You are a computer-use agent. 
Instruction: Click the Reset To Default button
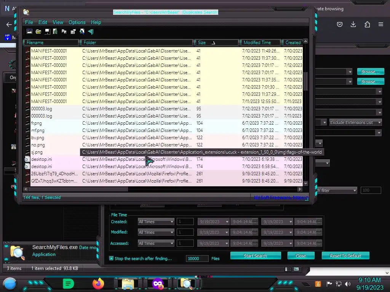point(345,255)
